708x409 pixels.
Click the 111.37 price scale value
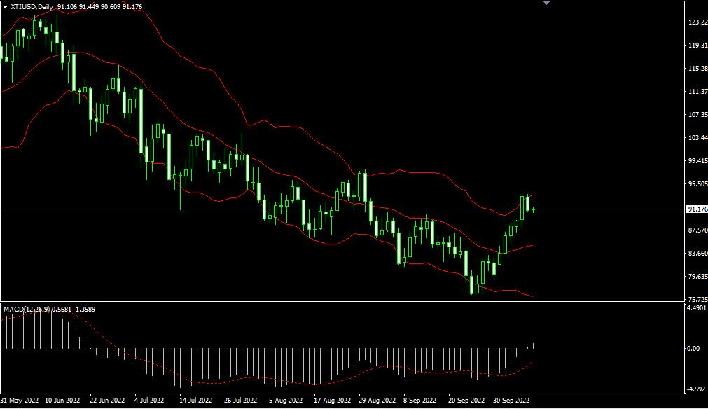tap(697, 92)
